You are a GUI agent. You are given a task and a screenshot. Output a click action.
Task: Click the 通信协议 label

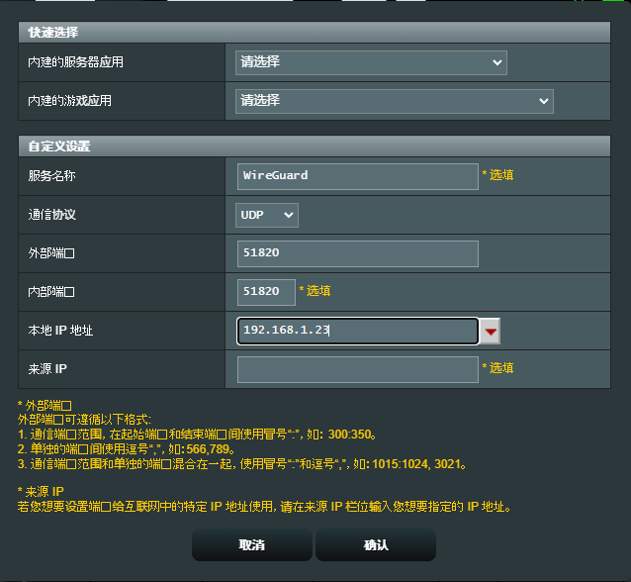coord(51,215)
